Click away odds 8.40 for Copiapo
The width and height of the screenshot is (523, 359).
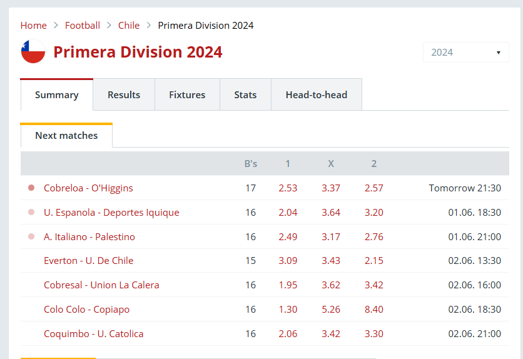pos(374,310)
